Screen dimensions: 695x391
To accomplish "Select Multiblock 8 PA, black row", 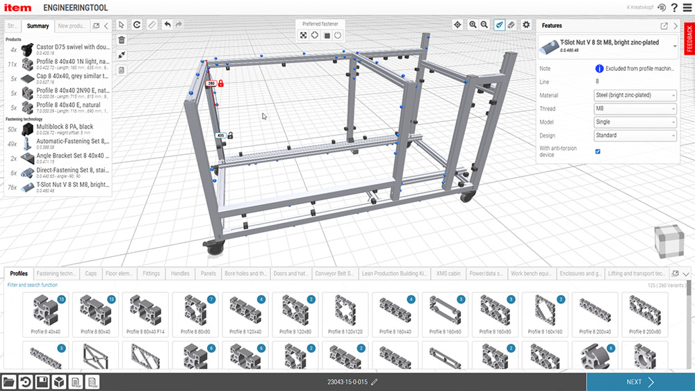I will tap(58, 129).
